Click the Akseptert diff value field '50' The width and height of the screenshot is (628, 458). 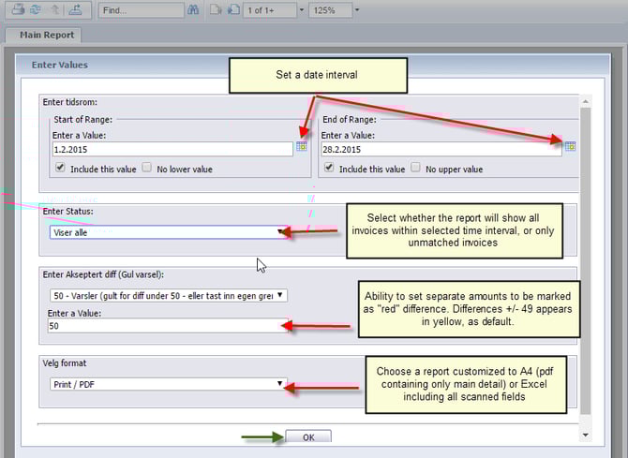click(x=168, y=326)
